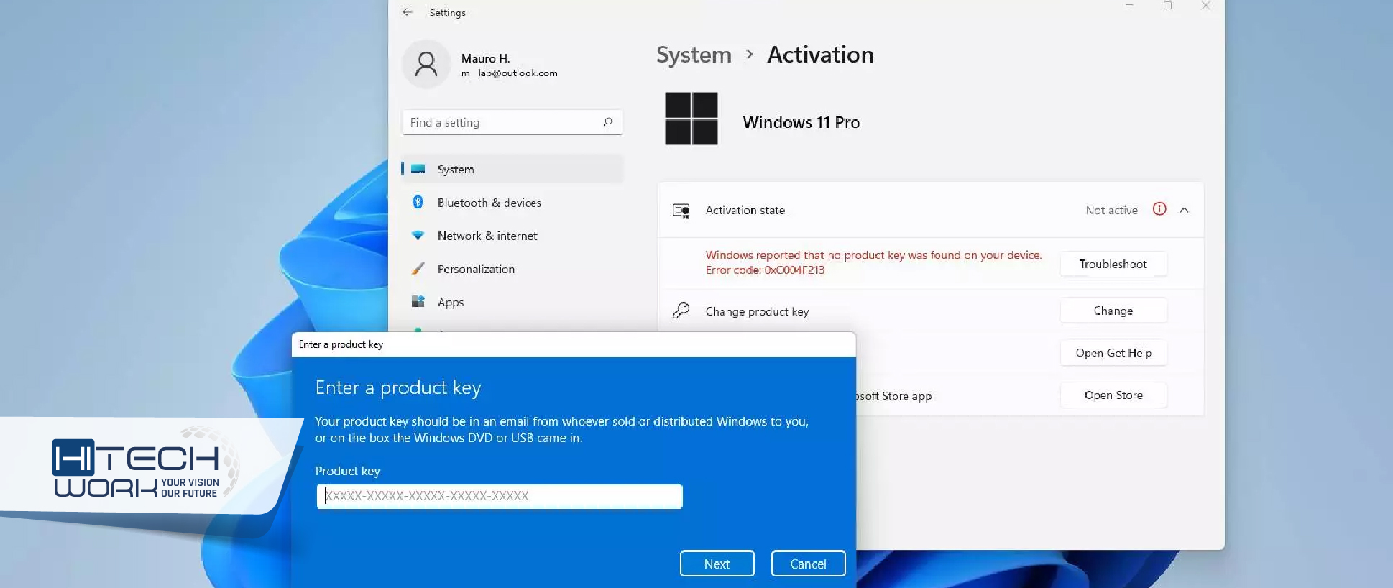Click the red warning info icon
This screenshot has height=588, width=1393.
(x=1159, y=208)
